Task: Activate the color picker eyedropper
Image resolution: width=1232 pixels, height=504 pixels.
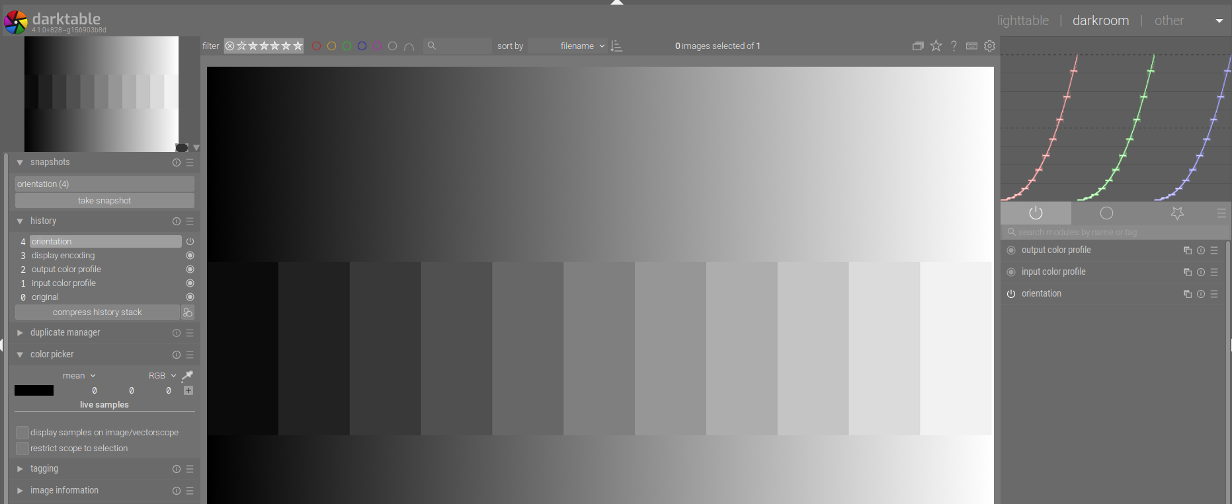Action: coord(187,375)
